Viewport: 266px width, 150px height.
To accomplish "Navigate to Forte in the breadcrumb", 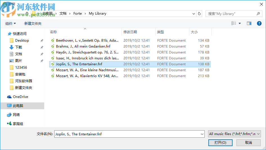I will pos(78,14).
